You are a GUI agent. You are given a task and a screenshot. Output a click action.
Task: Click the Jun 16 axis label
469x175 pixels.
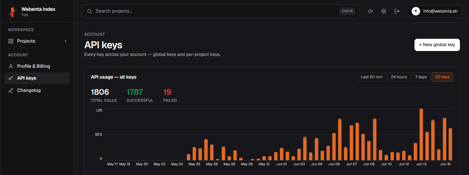click(445, 164)
